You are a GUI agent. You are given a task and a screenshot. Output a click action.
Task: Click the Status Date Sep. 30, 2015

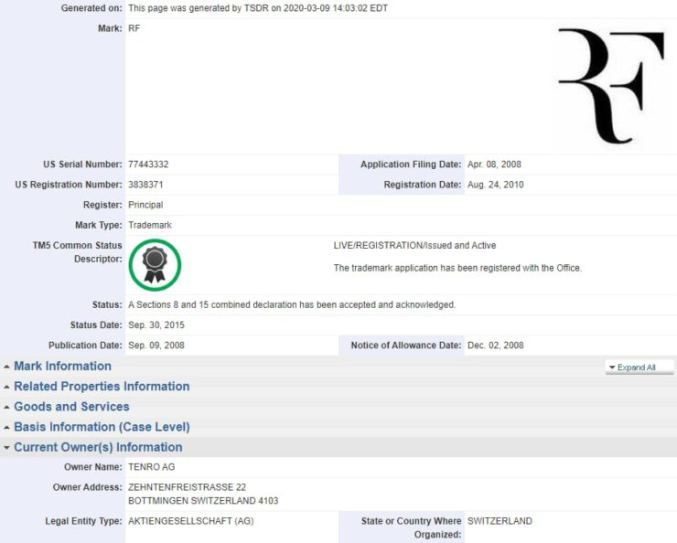coord(155,325)
